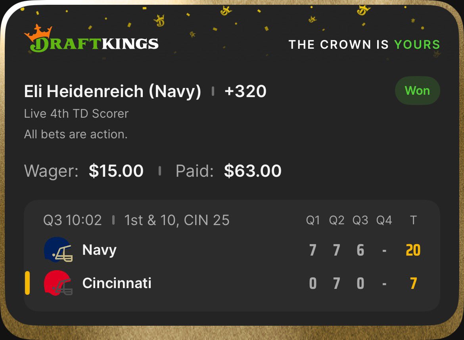Image resolution: width=464 pixels, height=340 pixels.
Task: Click the Eli Heidenreich (Navy) bet title
Action: 113,92
